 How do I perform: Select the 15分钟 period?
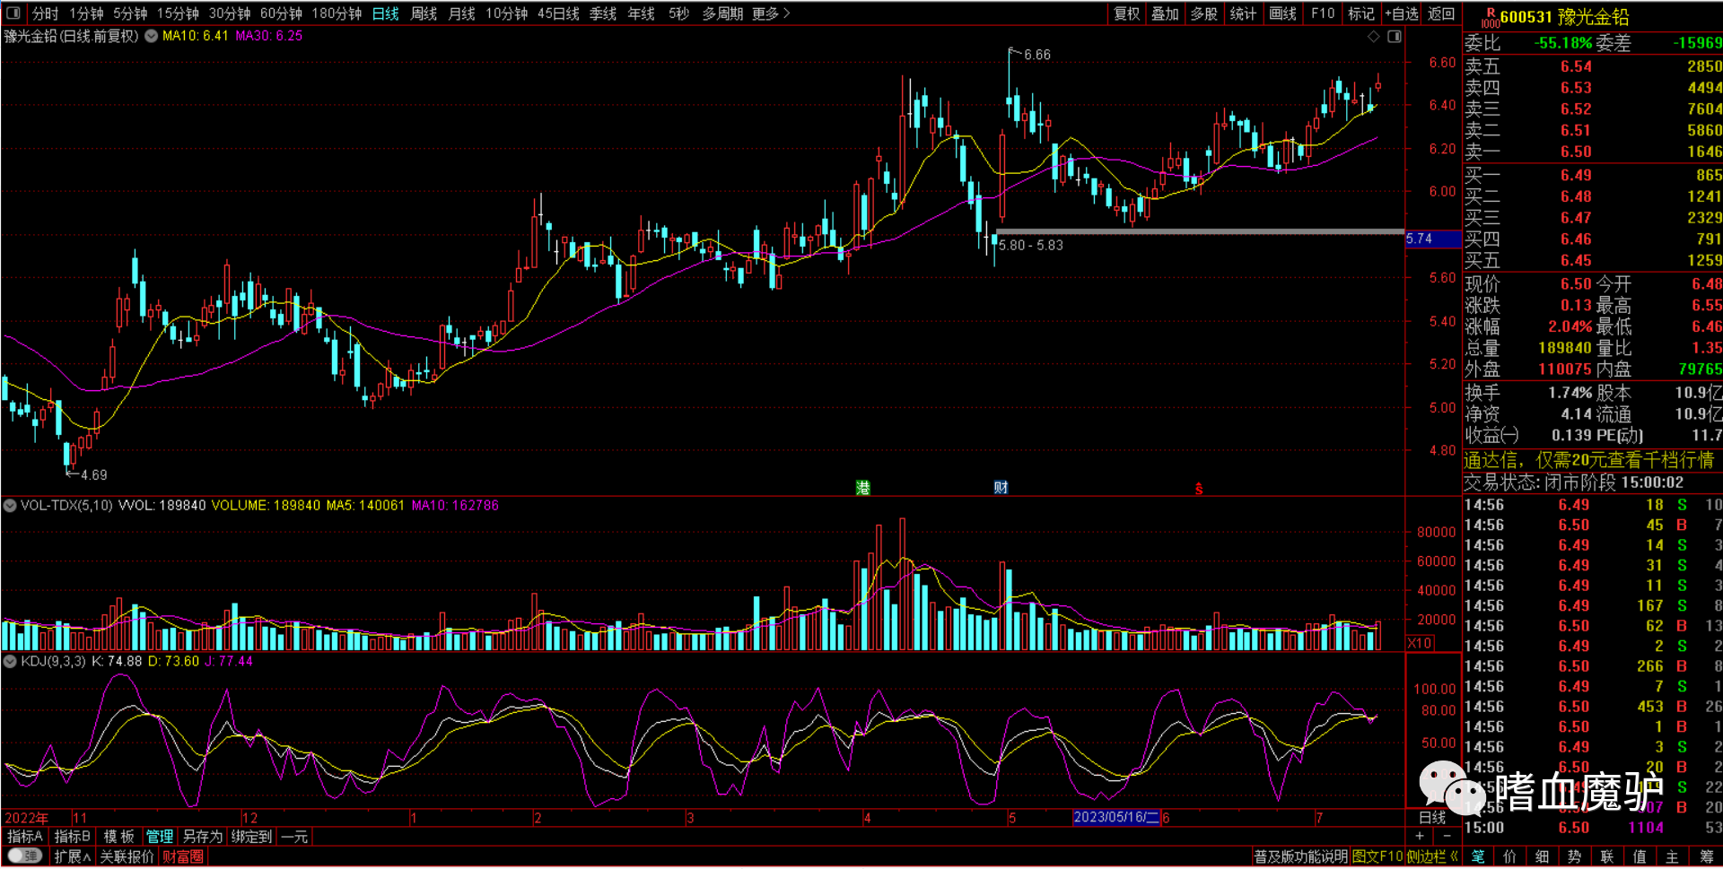point(178,13)
